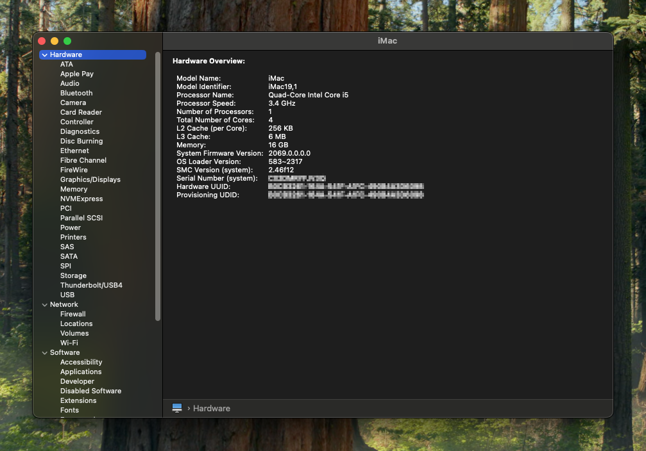Show Storage information
The image size is (646, 451).
click(x=73, y=275)
